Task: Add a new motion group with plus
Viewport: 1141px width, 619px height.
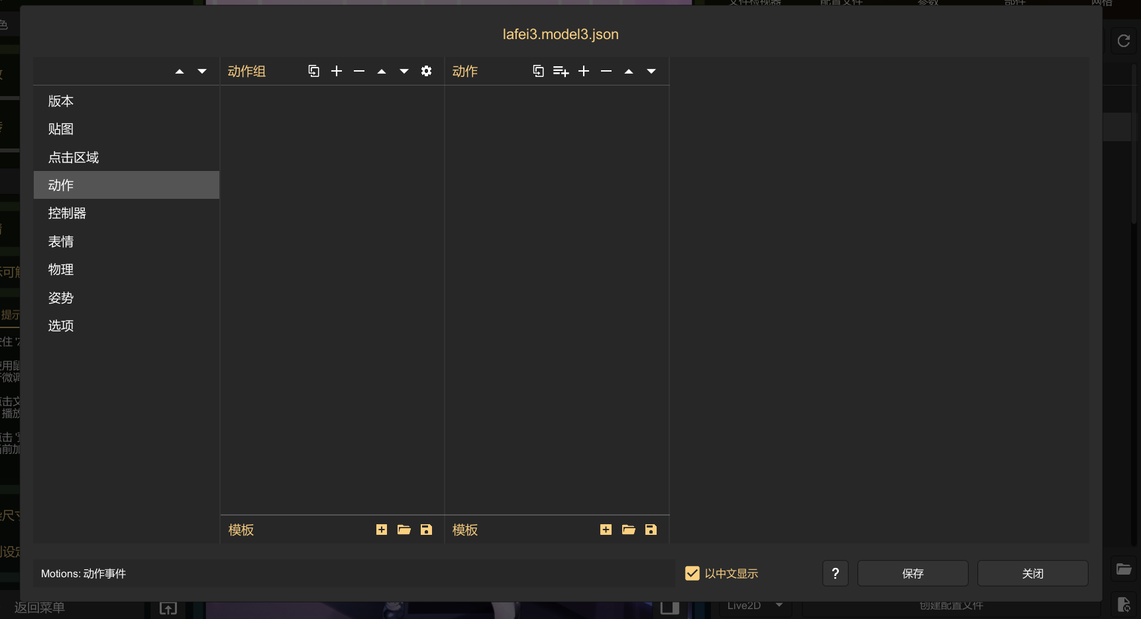Action: tap(337, 71)
